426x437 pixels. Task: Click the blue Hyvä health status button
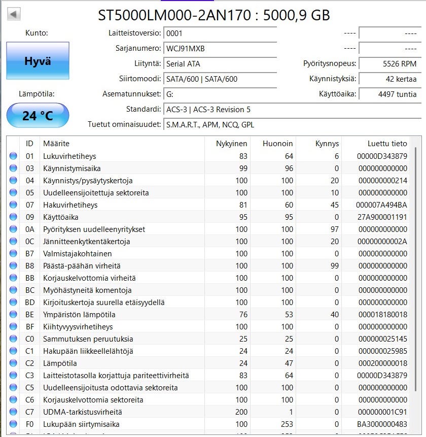pyautogui.click(x=38, y=61)
